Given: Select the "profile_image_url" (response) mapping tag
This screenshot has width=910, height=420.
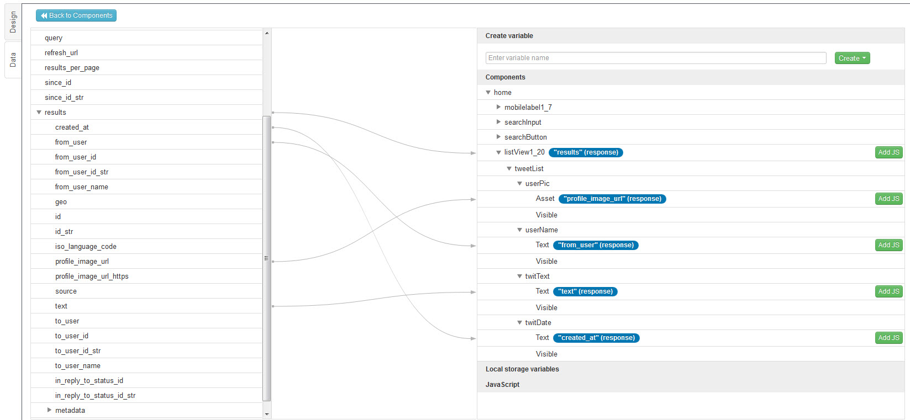Looking at the screenshot, I should click(612, 199).
